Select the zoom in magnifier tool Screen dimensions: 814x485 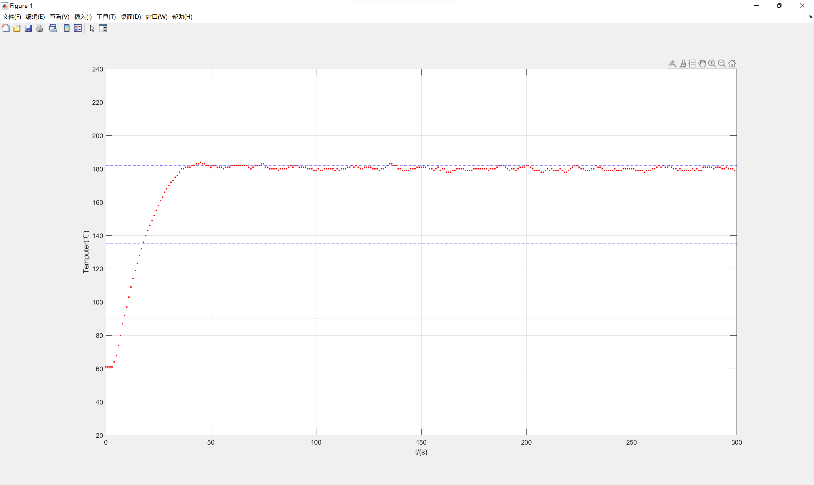coord(712,63)
